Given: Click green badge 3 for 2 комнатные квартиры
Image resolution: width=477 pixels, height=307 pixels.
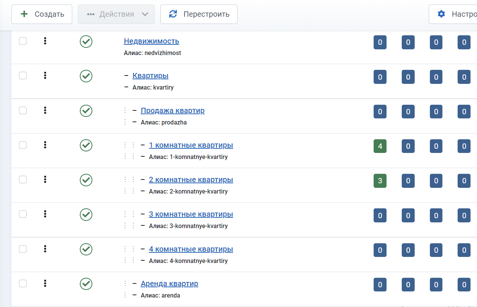Looking at the screenshot, I should pyautogui.click(x=380, y=181).
